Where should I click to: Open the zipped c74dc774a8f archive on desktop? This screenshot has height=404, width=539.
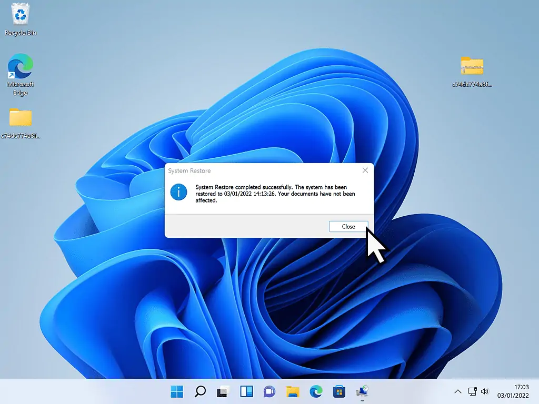[472, 67]
